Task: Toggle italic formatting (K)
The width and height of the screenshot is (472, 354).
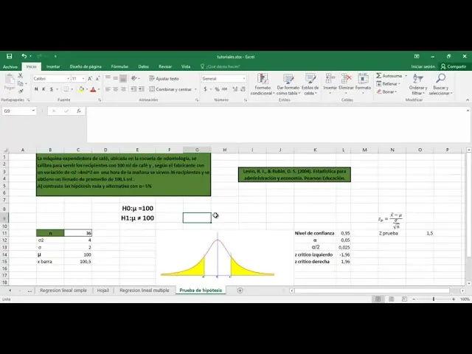Action: [43, 89]
